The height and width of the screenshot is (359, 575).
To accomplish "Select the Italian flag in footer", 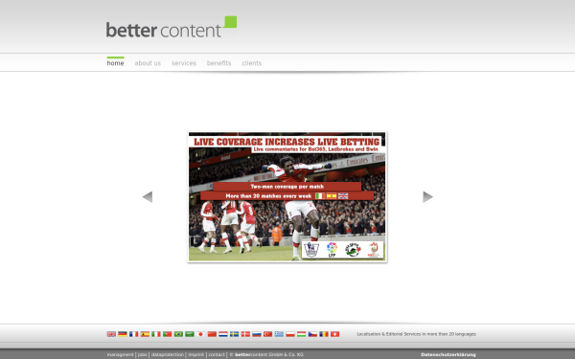I will (156, 334).
